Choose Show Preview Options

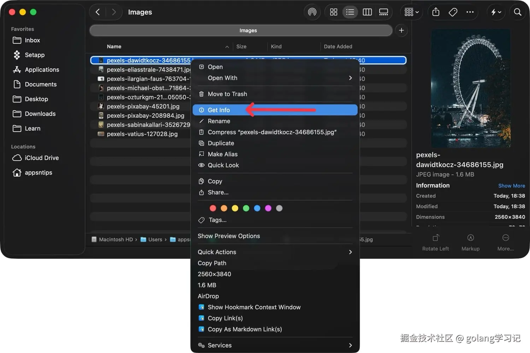tap(275, 236)
